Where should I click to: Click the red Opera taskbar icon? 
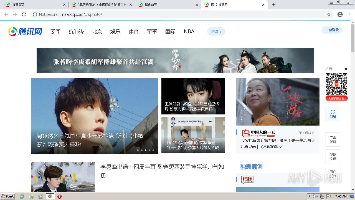click(x=59, y=196)
